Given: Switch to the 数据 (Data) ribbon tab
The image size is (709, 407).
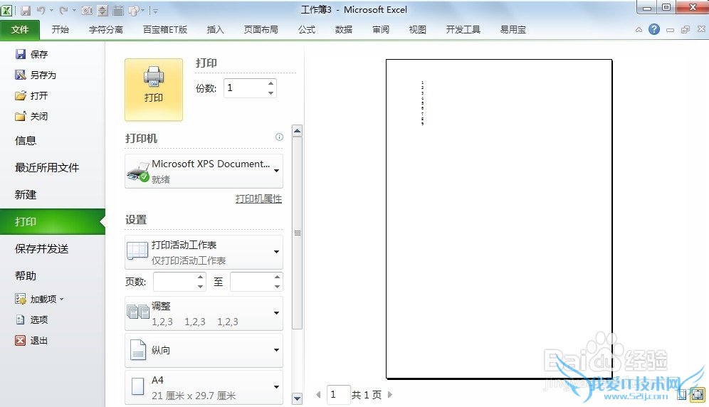Looking at the screenshot, I should click(344, 30).
